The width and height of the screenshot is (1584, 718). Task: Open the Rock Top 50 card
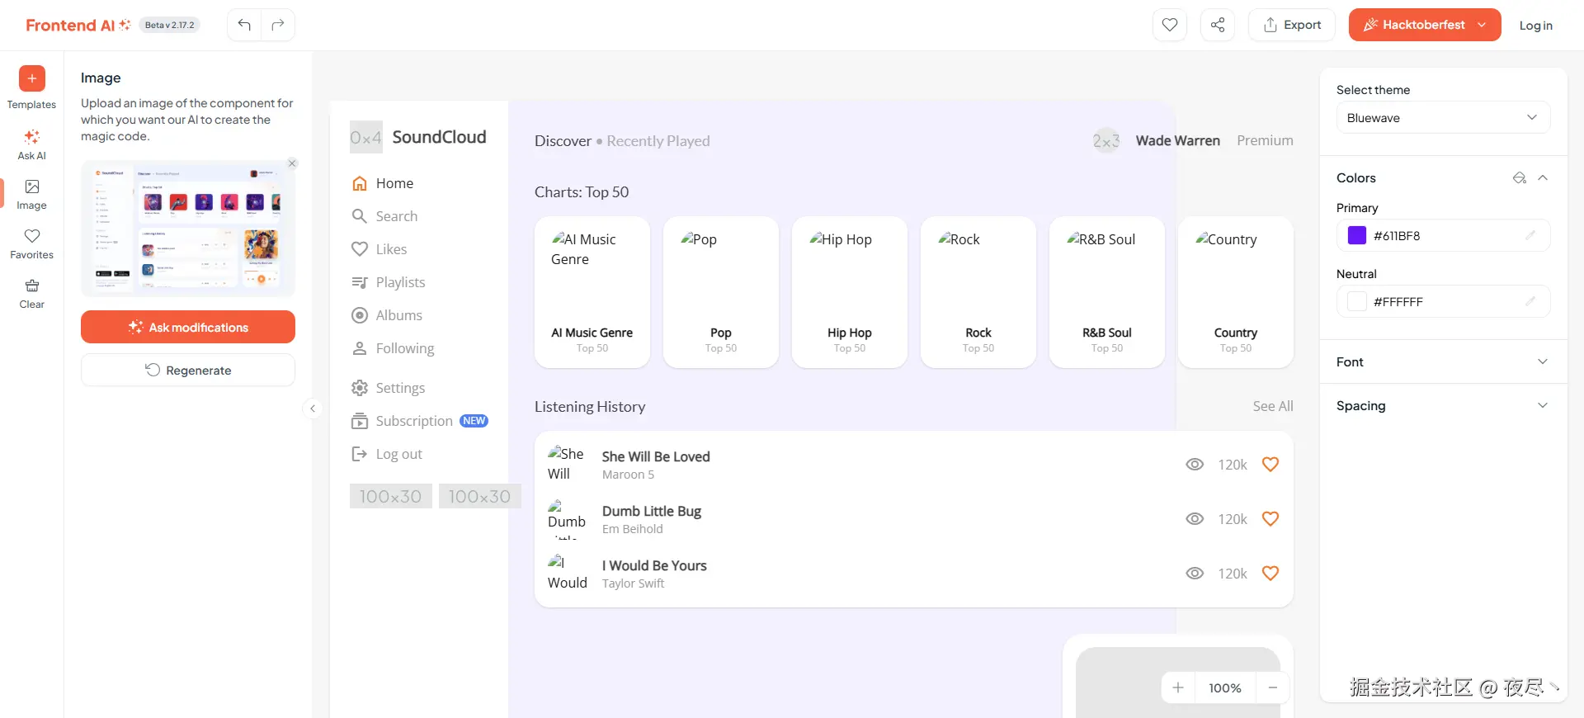click(978, 292)
